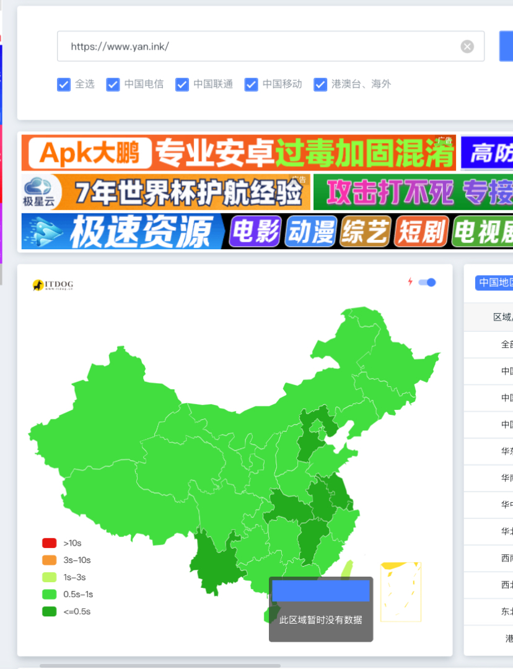Click 综艺 button in 极速资源 banner
Screen dimensions: 513x669
366,232
